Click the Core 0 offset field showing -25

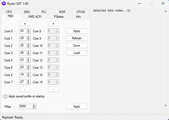click(23, 31)
